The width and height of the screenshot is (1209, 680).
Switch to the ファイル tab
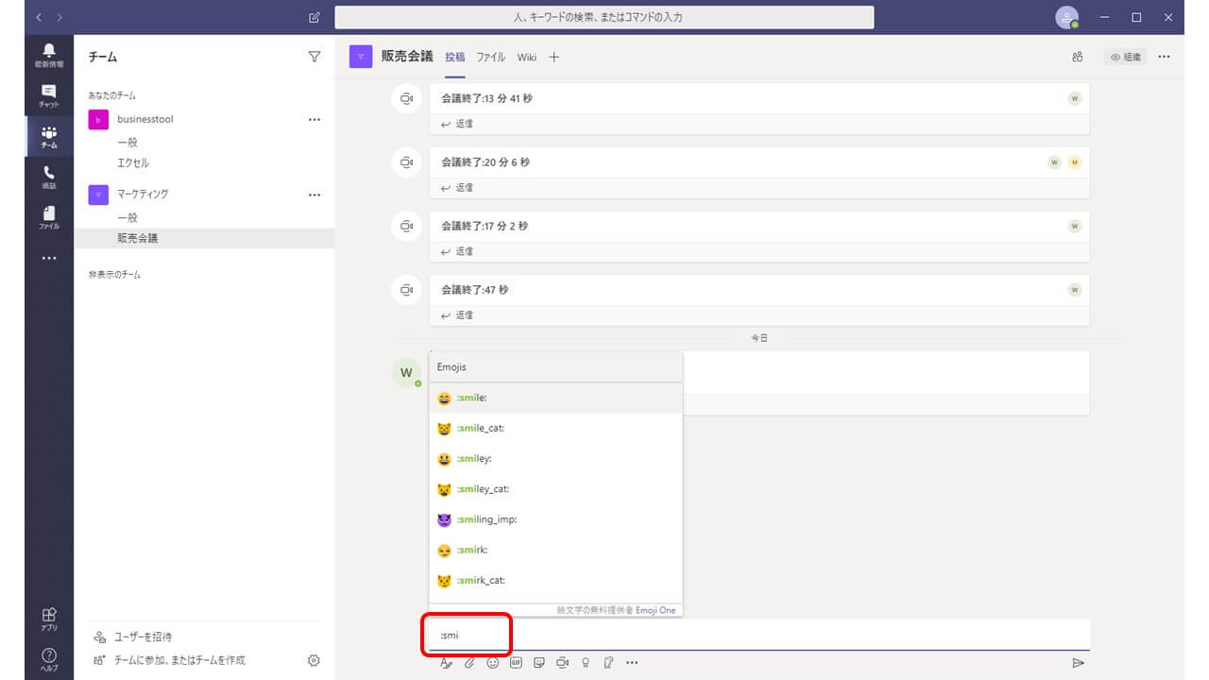[490, 58]
